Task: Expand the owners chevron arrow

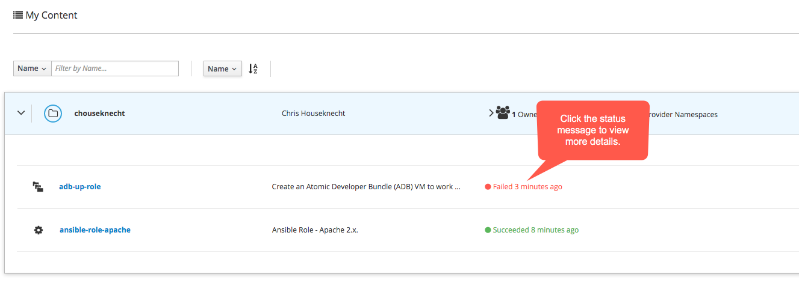Action: click(x=491, y=112)
